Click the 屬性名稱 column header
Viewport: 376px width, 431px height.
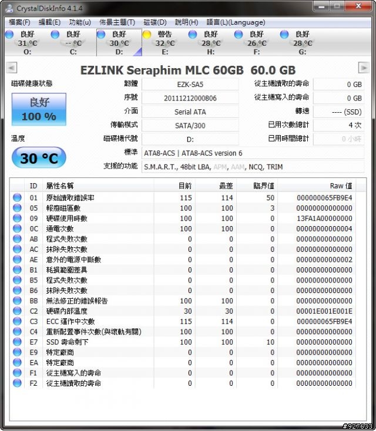99,186
